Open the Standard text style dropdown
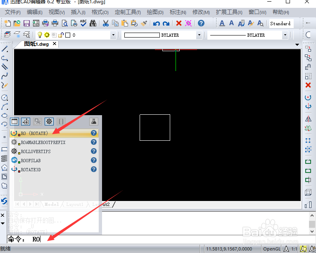Screen dimensions: 316x253 [281, 24]
